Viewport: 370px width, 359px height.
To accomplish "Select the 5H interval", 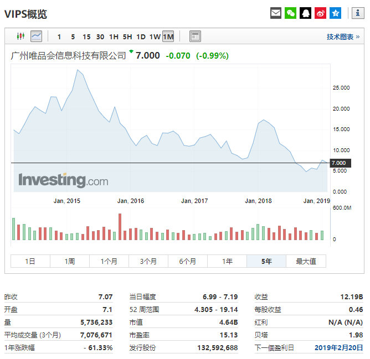I will point(127,37).
